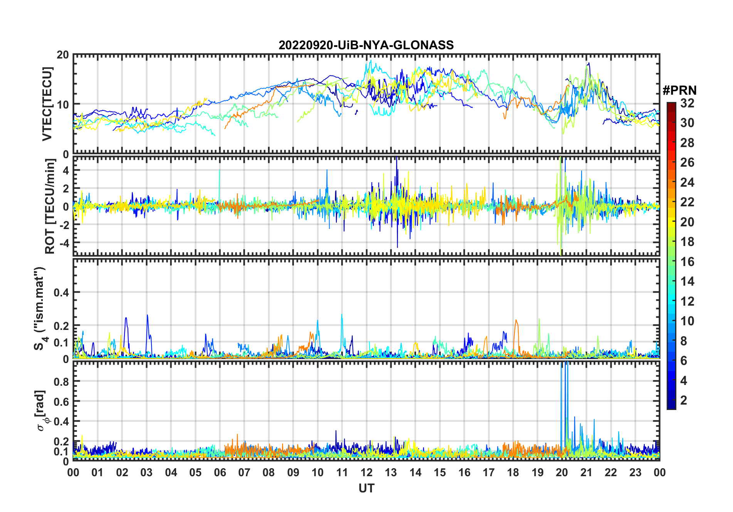Click the ROT axis tick label -4
This screenshot has width=733, height=512.
click(64, 243)
